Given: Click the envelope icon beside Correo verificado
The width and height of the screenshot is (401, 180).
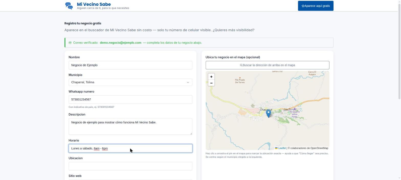Looking at the screenshot, I should [70, 43].
